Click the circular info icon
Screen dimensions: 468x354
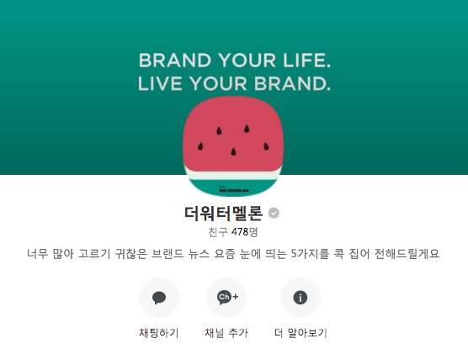click(300, 298)
